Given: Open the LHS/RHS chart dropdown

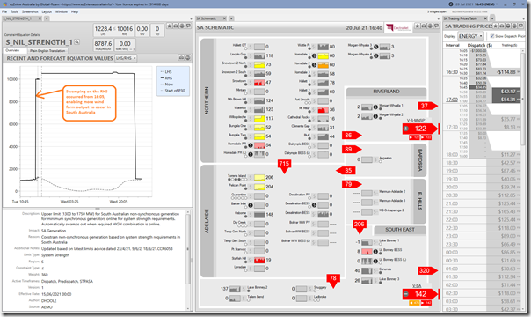Looking at the screenshot, I should point(126,58).
